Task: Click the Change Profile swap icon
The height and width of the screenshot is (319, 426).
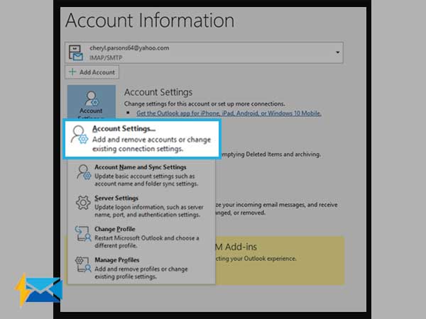Action: (83, 233)
